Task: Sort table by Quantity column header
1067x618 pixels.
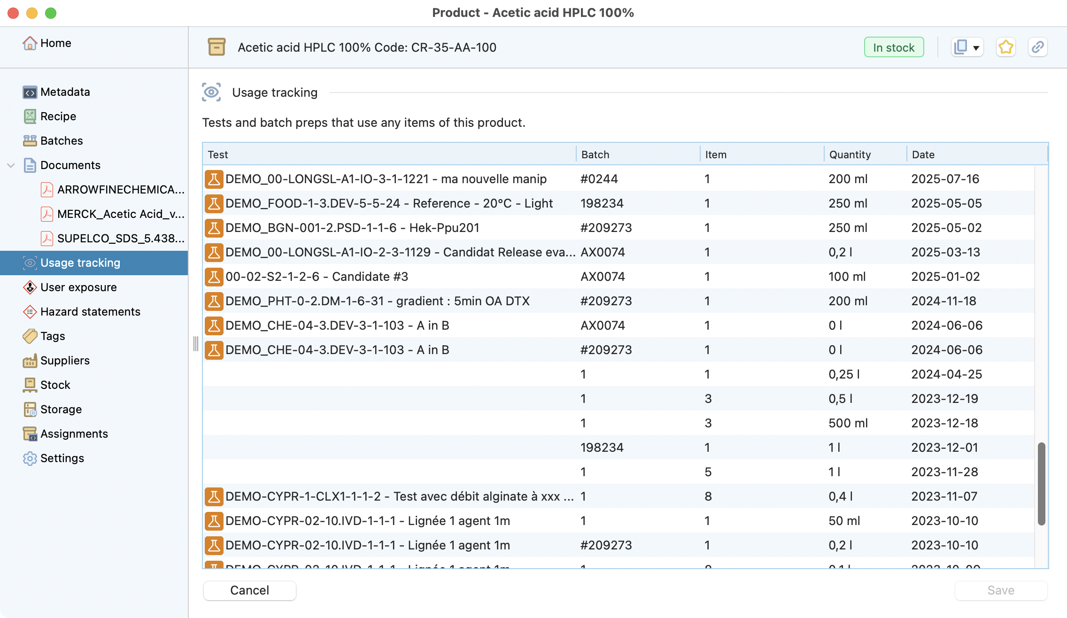Action: (x=850, y=154)
